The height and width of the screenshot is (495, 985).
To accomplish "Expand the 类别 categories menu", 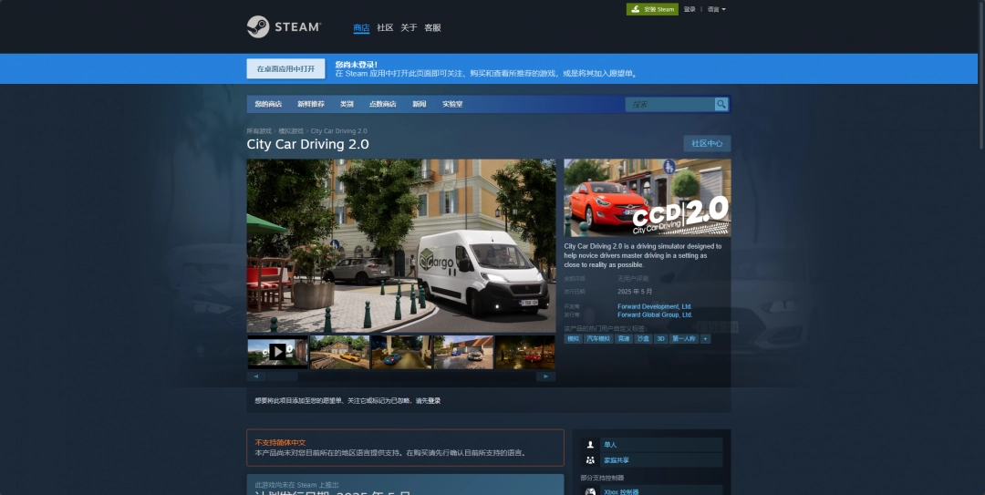I will (347, 104).
